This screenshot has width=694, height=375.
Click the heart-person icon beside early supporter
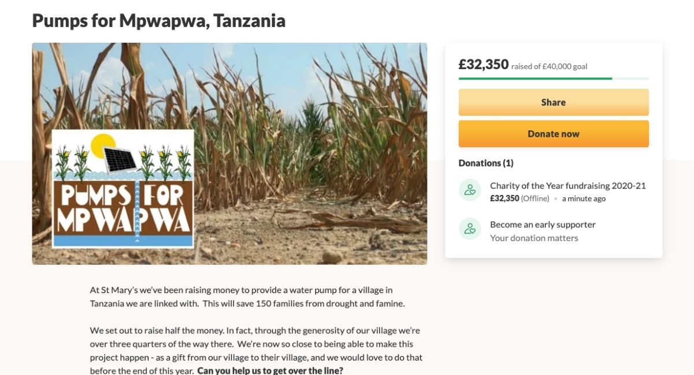tap(470, 228)
